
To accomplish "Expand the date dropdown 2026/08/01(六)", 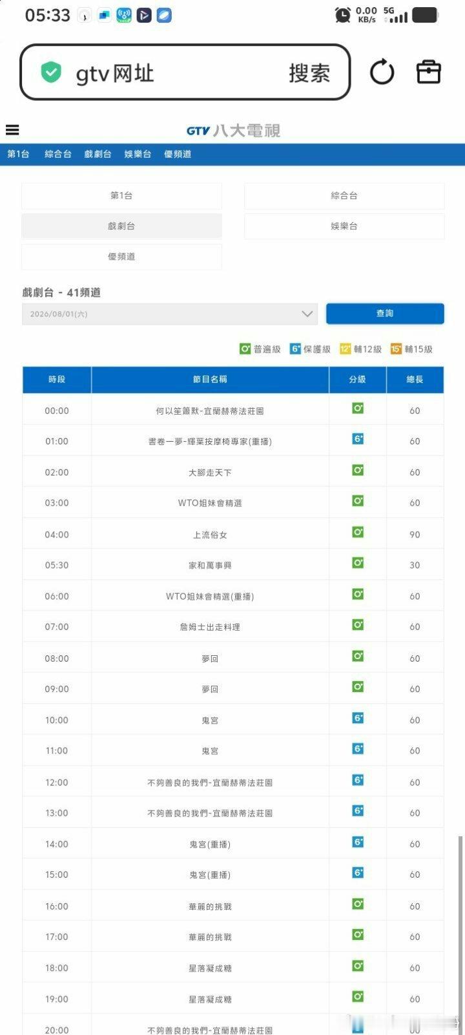I will click(x=170, y=314).
